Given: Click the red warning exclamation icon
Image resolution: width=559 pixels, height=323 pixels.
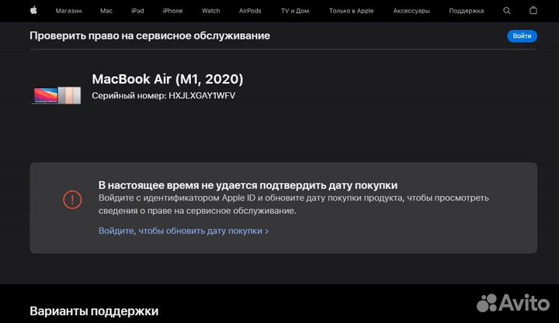Looking at the screenshot, I should (x=72, y=199).
